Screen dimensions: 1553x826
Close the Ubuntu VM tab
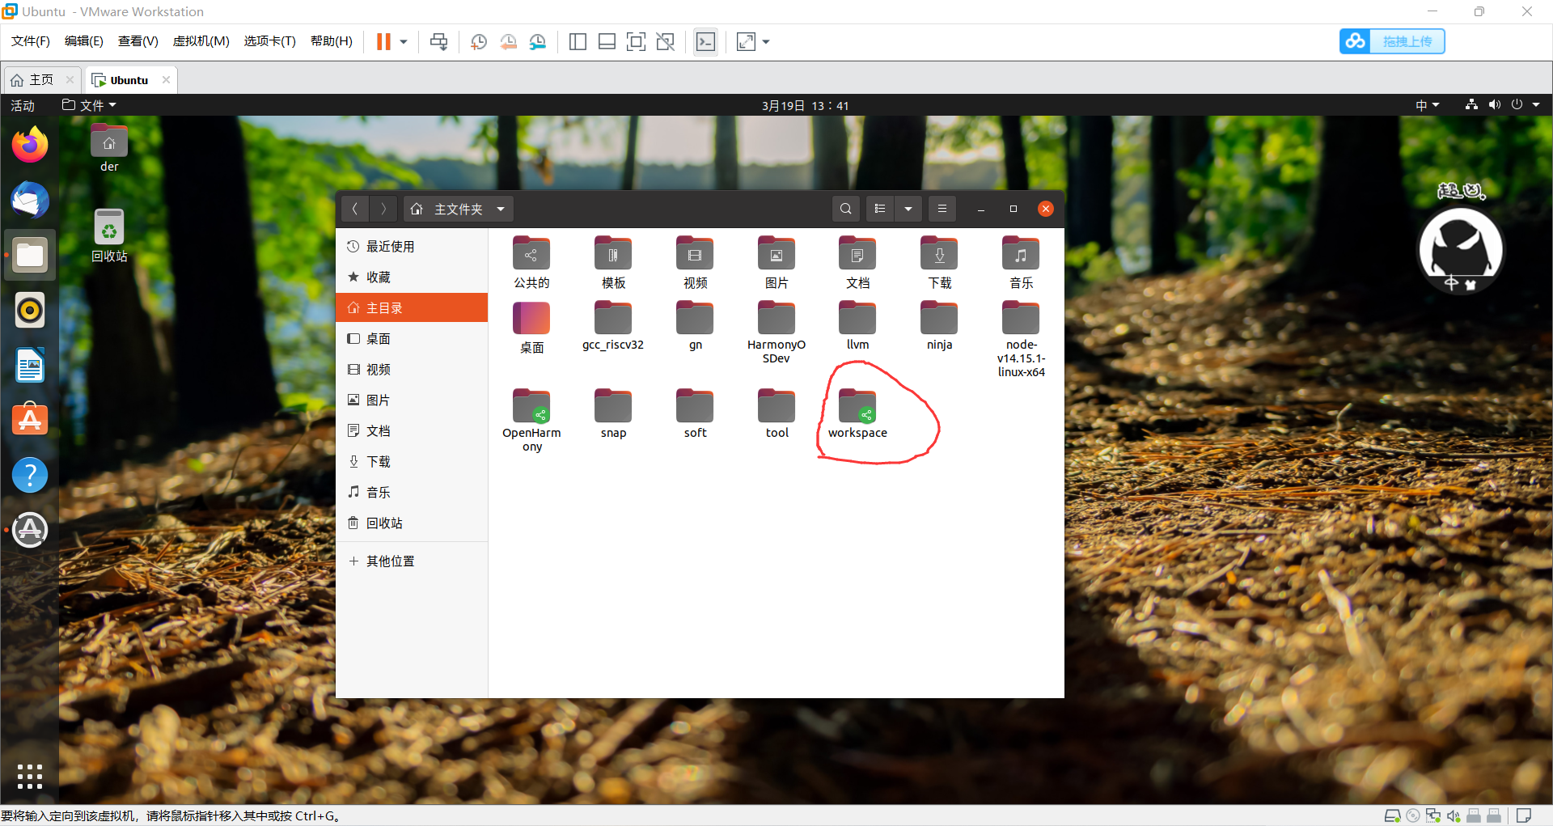click(x=166, y=79)
